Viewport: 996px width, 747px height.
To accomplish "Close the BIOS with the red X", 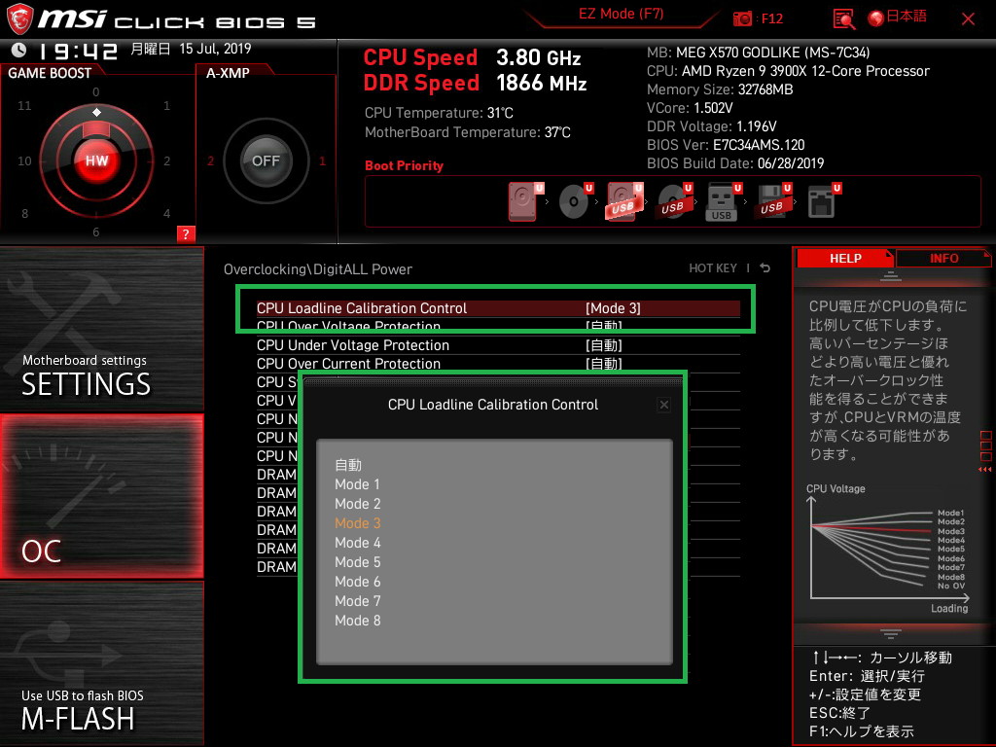I will [x=968, y=19].
